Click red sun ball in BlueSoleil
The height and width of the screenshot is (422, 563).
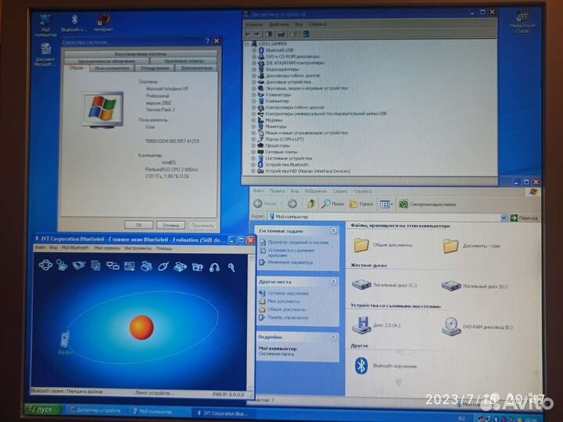coord(142,327)
